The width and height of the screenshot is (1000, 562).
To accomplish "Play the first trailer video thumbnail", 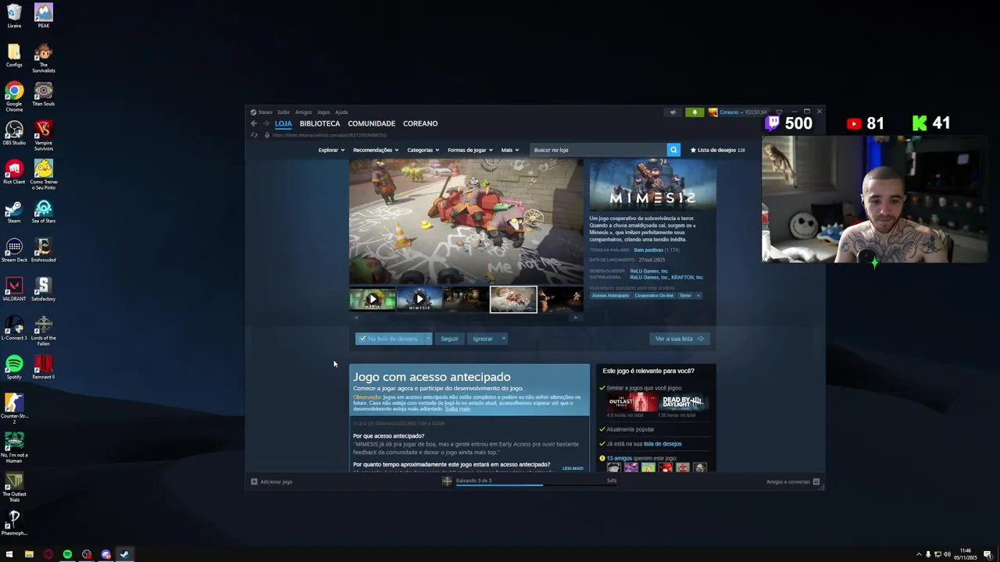I will [373, 299].
